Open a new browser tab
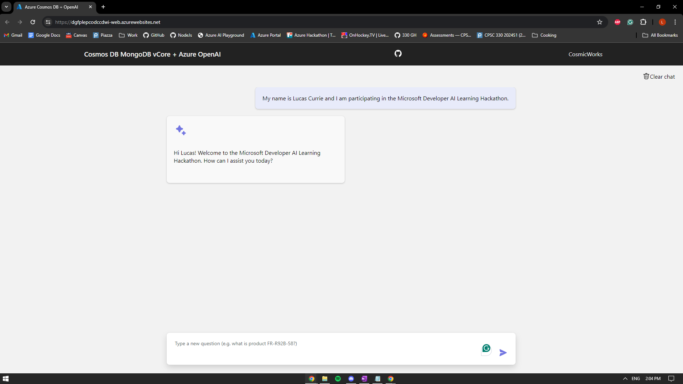 click(x=103, y=7)
